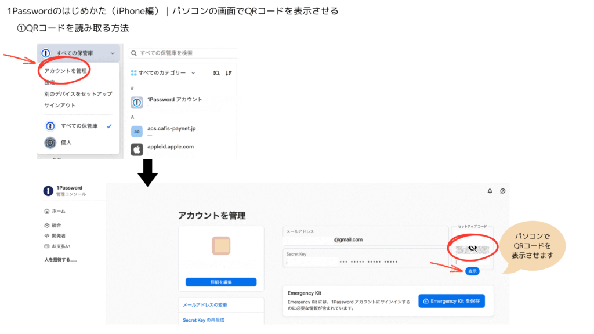Click the 1Password アカウント item icon
594x334 pixels.
pos(137,102)
